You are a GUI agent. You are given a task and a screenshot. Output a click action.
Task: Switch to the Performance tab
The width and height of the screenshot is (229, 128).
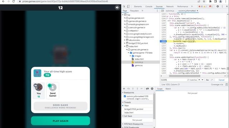point(182,6)
